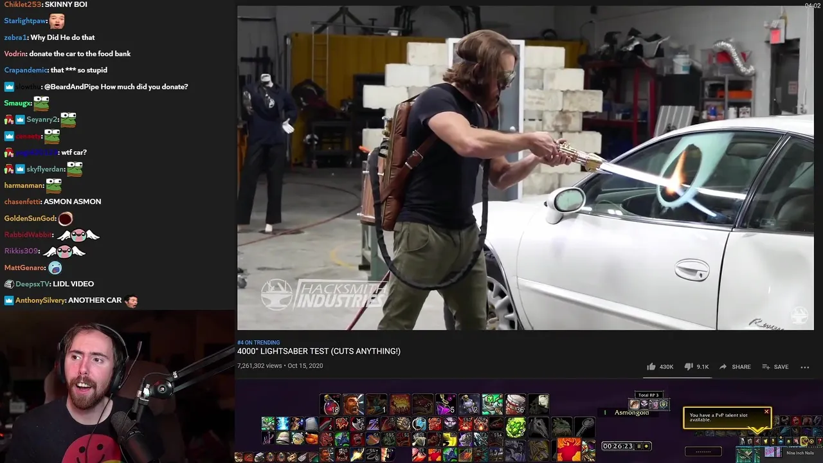Click the pith helmet icon
The width and height of the screenshot is (823, 463).
pyautogui.click(x=283, y=438)
